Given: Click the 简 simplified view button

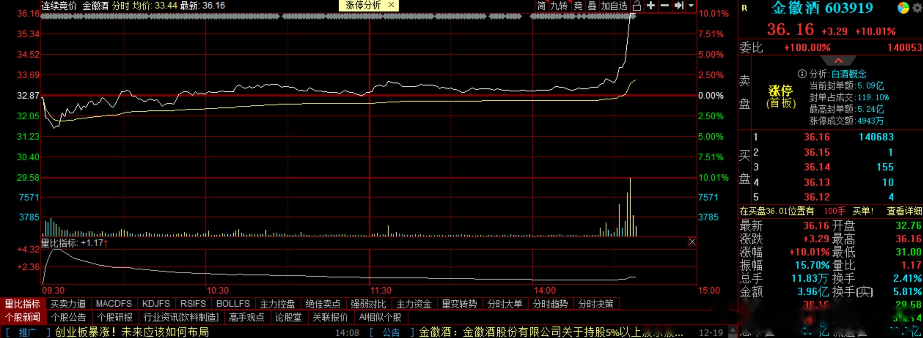Looking at the screenshot, I should tap(541, 6).
